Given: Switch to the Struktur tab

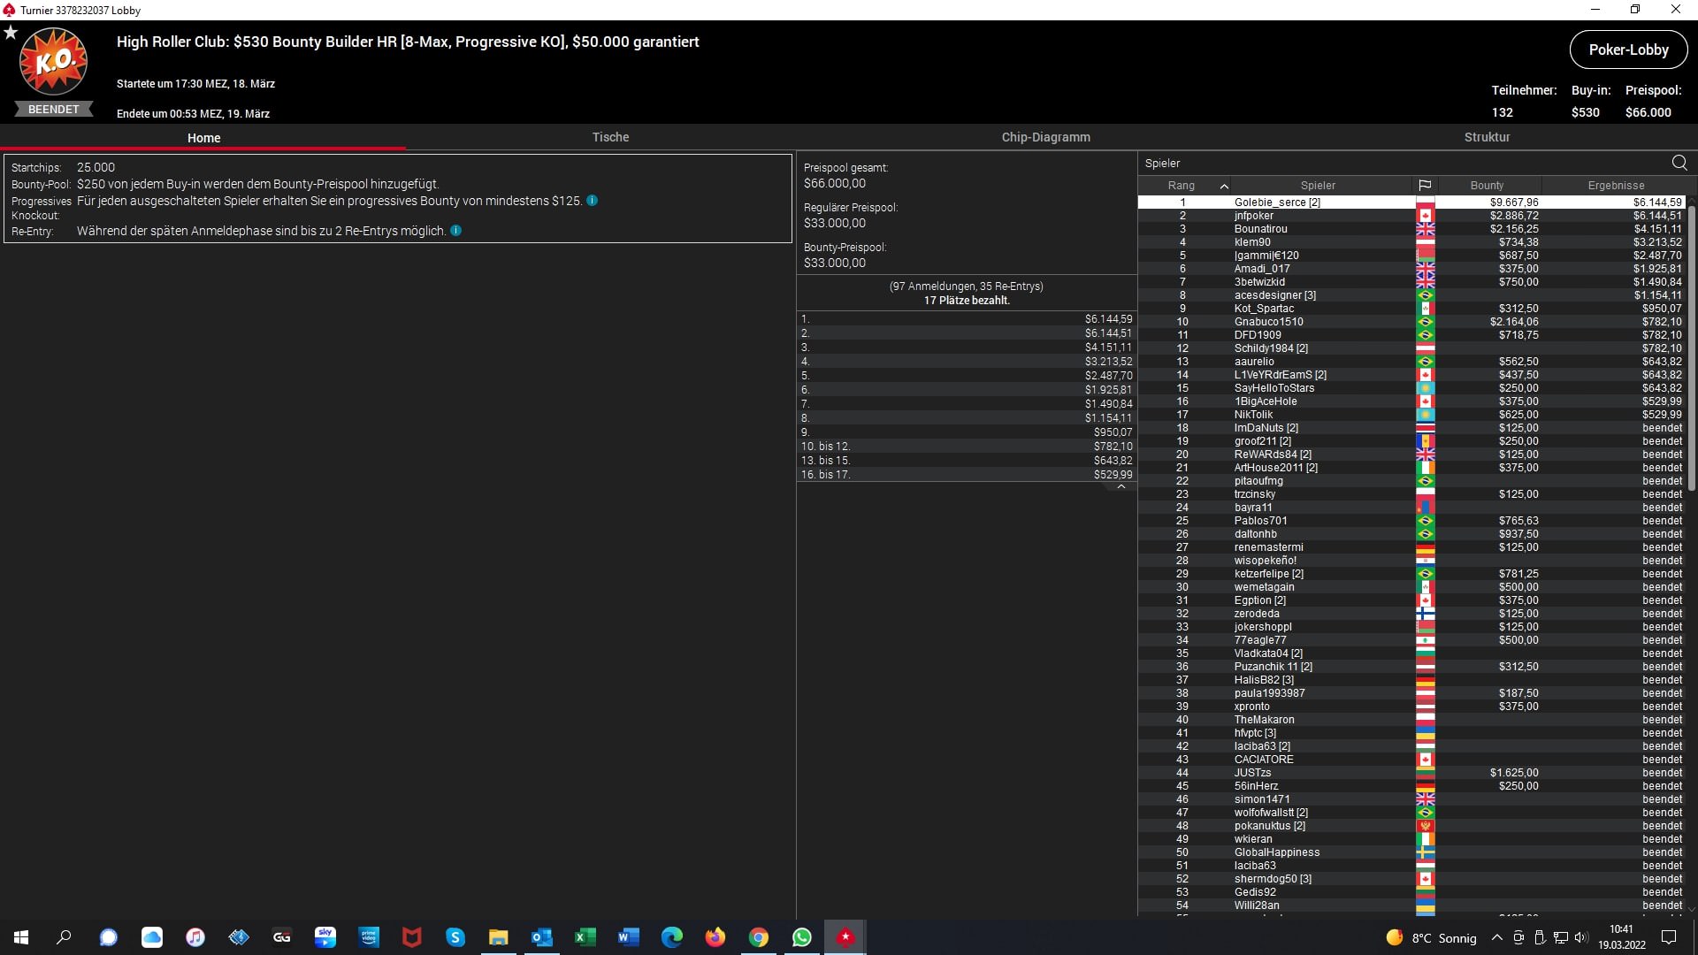Looking at the screenshot, I should pos(1487,137).
